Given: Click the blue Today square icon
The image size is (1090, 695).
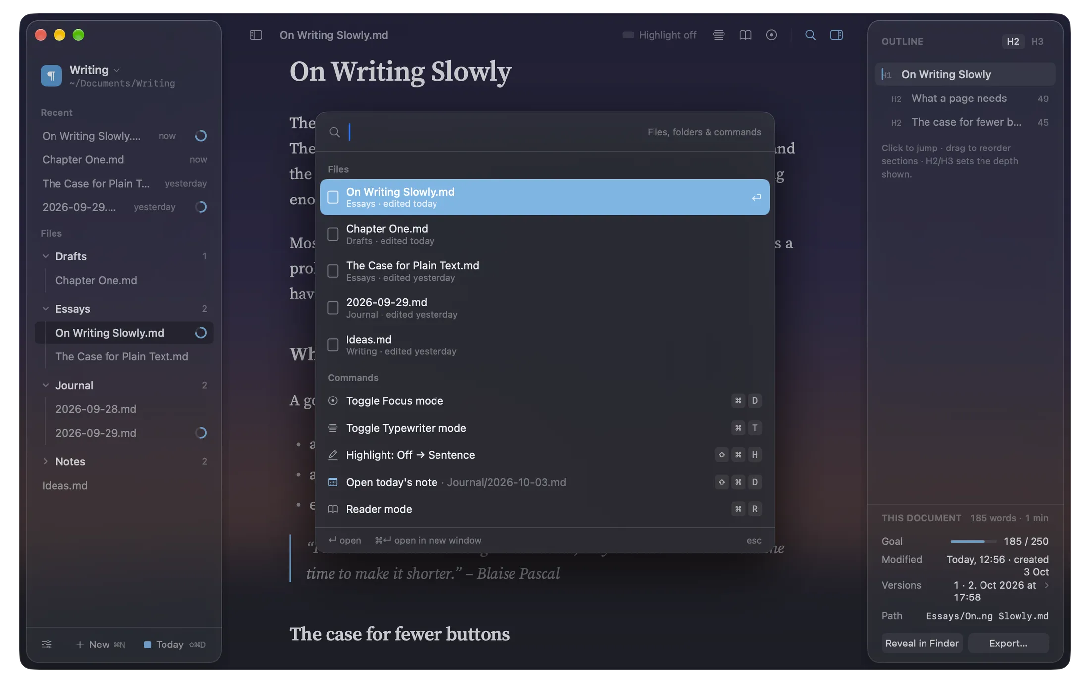Looking at the screenshot, I should [147, 645].
